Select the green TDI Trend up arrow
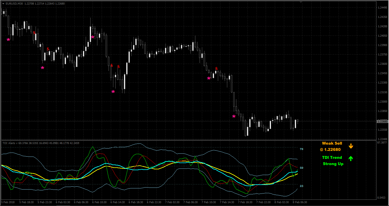The height and width of the screenshot is (206, 389). click(351, 159)
